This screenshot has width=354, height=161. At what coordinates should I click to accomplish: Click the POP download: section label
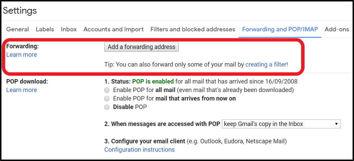[27, 81]
